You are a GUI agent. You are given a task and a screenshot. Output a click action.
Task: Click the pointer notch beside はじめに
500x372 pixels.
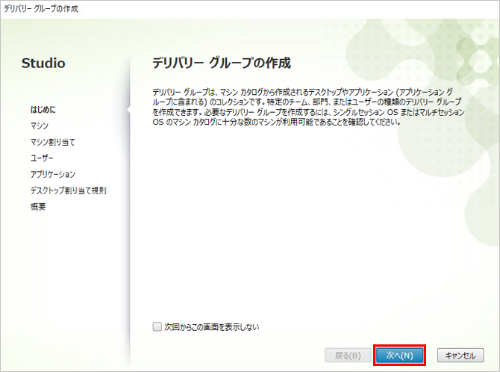pos(128,110)
